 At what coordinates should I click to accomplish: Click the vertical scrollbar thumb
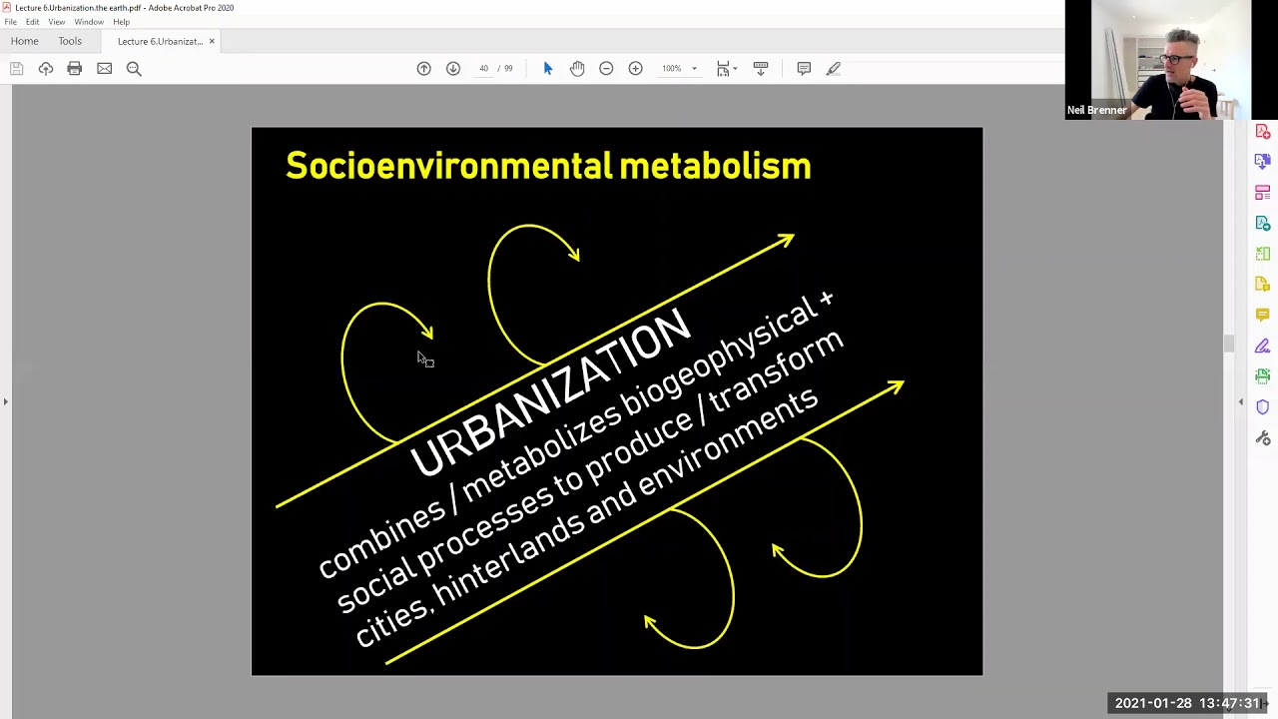pos(1229,344)
